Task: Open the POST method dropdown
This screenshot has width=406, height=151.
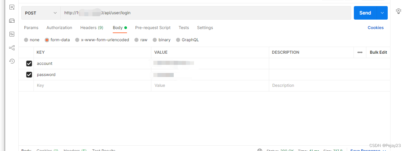Action: click(x=41, y=13)
